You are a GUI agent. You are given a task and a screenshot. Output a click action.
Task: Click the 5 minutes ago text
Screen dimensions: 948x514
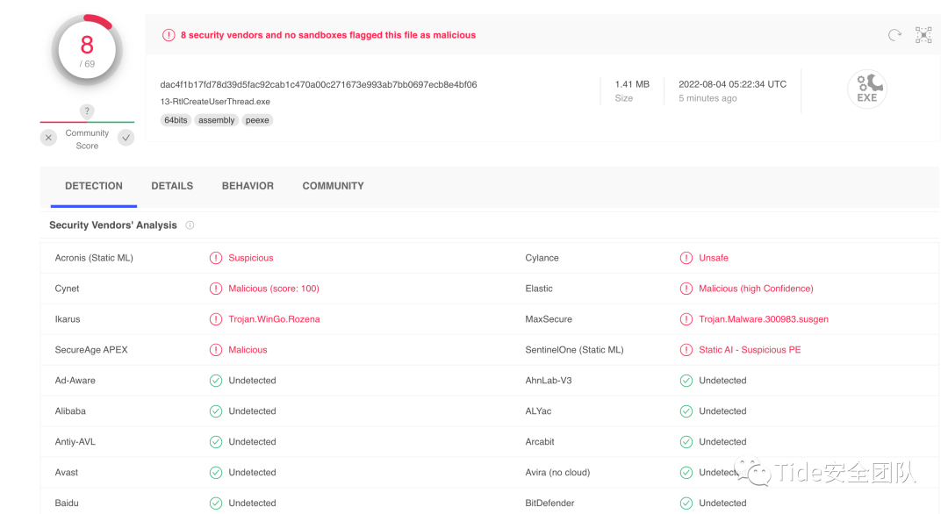707,98
